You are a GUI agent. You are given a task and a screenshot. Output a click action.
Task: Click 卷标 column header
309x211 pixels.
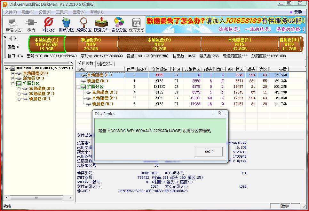tap(100, 69)
